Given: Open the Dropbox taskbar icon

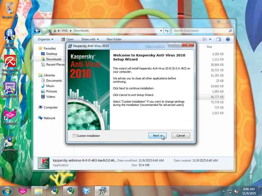Looking at the screenshot, I should click(x=86, y=191).
